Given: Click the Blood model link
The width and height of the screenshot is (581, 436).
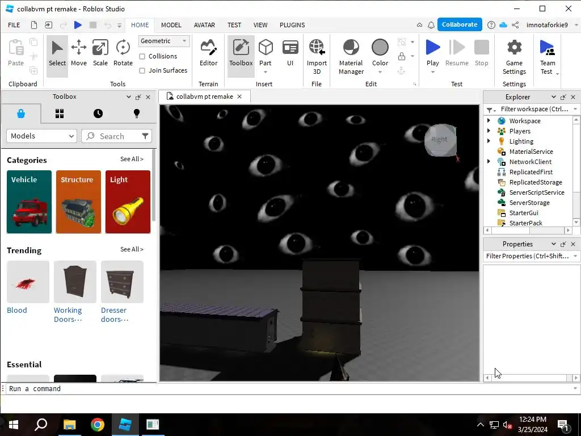Looking at the screenshot, I should pos(16,310).
